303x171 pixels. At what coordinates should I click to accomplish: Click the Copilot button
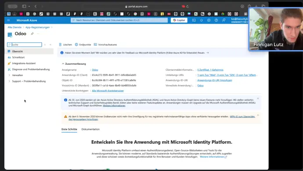(x=179, y=20)
